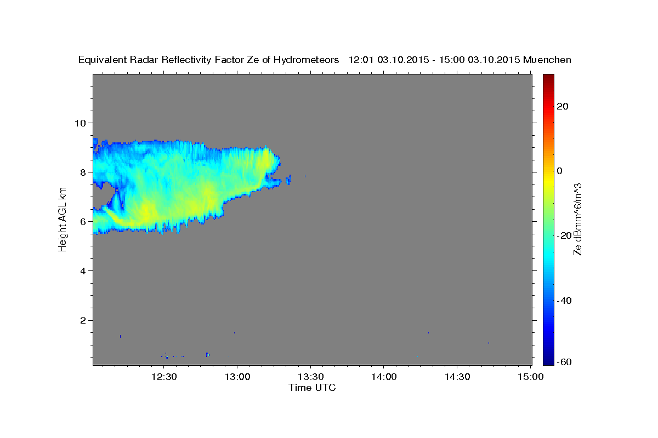Click the colorbar label '20'
Screen dimensions: 658x438
click(561, 106)
